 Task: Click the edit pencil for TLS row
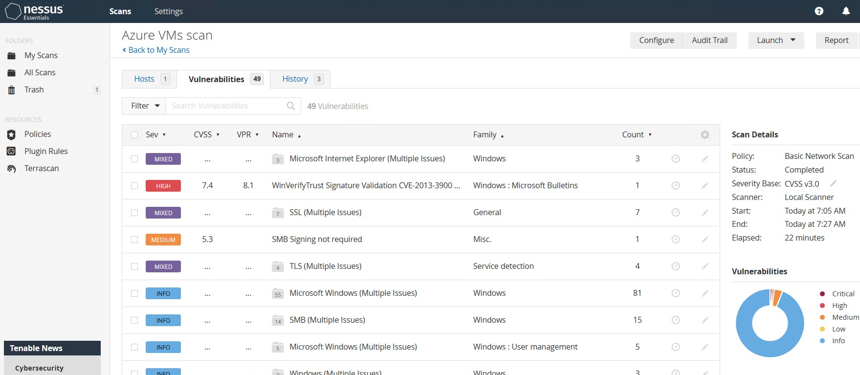pyautogui.click(x=705, y=266)
